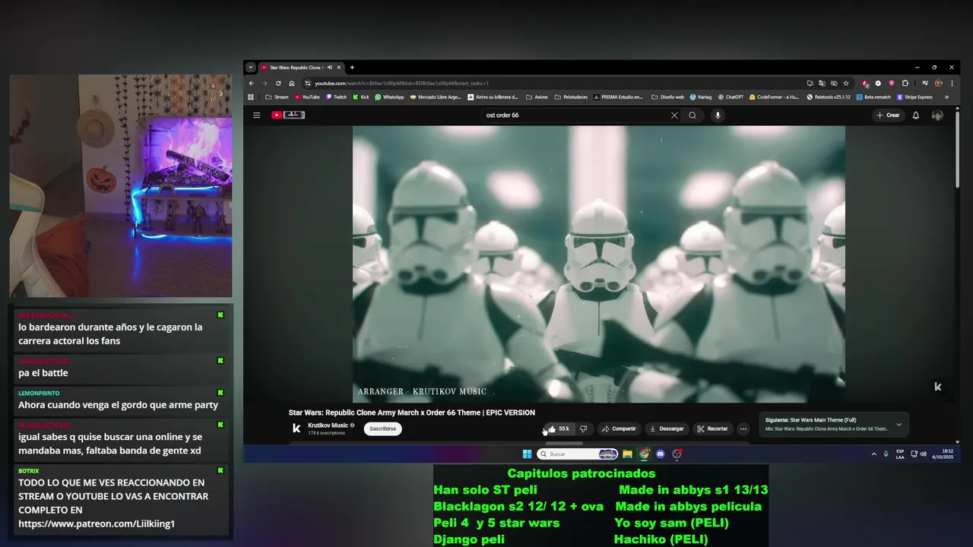Subscribe with the Suscribirse button

[382, 428]
